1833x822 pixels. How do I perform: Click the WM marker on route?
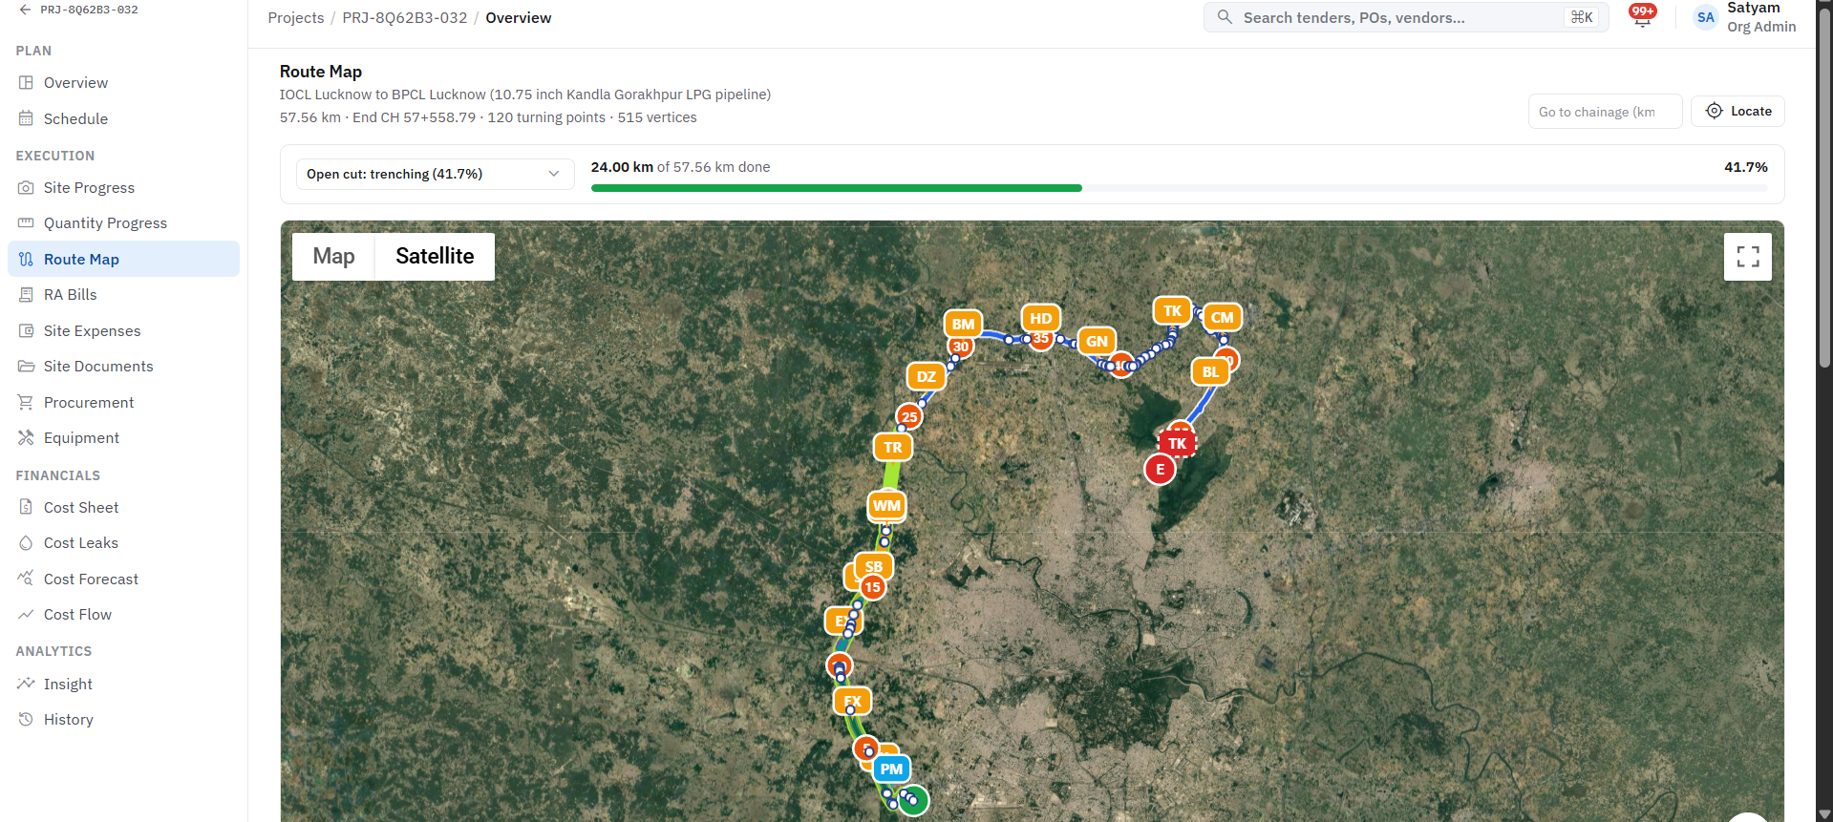[x=886, y=506]
